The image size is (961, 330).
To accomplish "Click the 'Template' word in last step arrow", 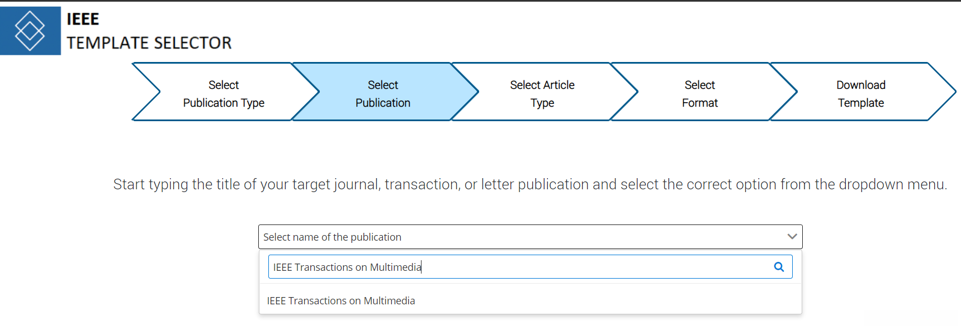I will tap(860, 103).
